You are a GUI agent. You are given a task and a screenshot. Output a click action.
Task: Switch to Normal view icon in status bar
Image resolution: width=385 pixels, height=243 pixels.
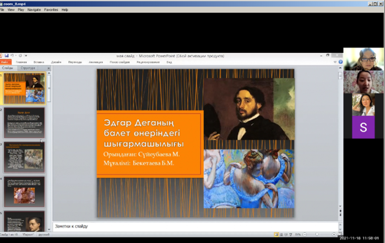(276, 235)
